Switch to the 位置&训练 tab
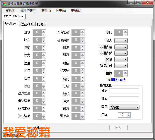 point(27,24)
